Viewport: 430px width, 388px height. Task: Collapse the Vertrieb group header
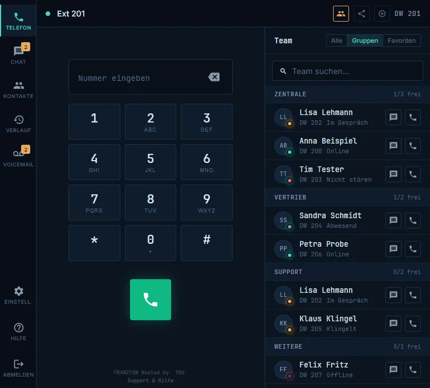(347, 197)
